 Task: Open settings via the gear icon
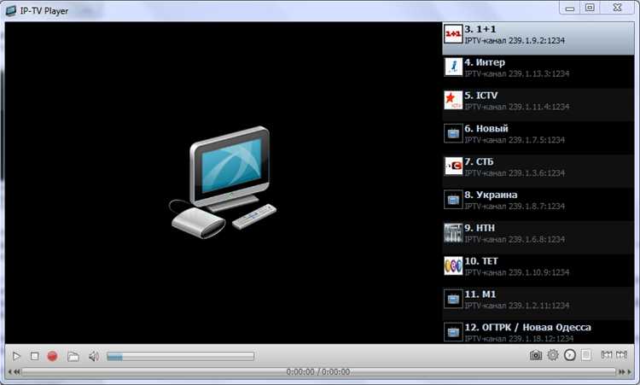click(553, 355)
